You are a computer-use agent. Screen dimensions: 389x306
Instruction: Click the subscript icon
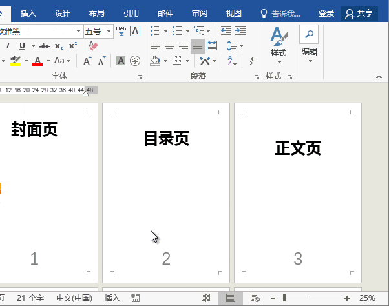click(x=59, y=46)
